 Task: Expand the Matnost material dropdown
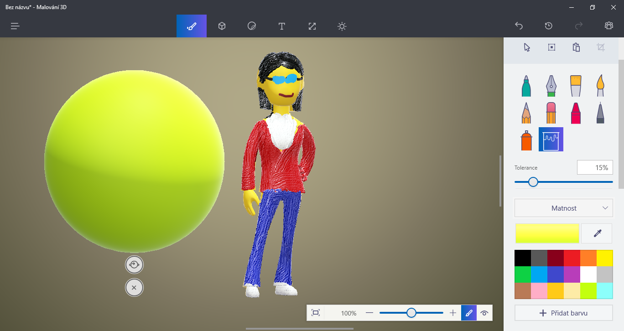(x=564, y=208)
